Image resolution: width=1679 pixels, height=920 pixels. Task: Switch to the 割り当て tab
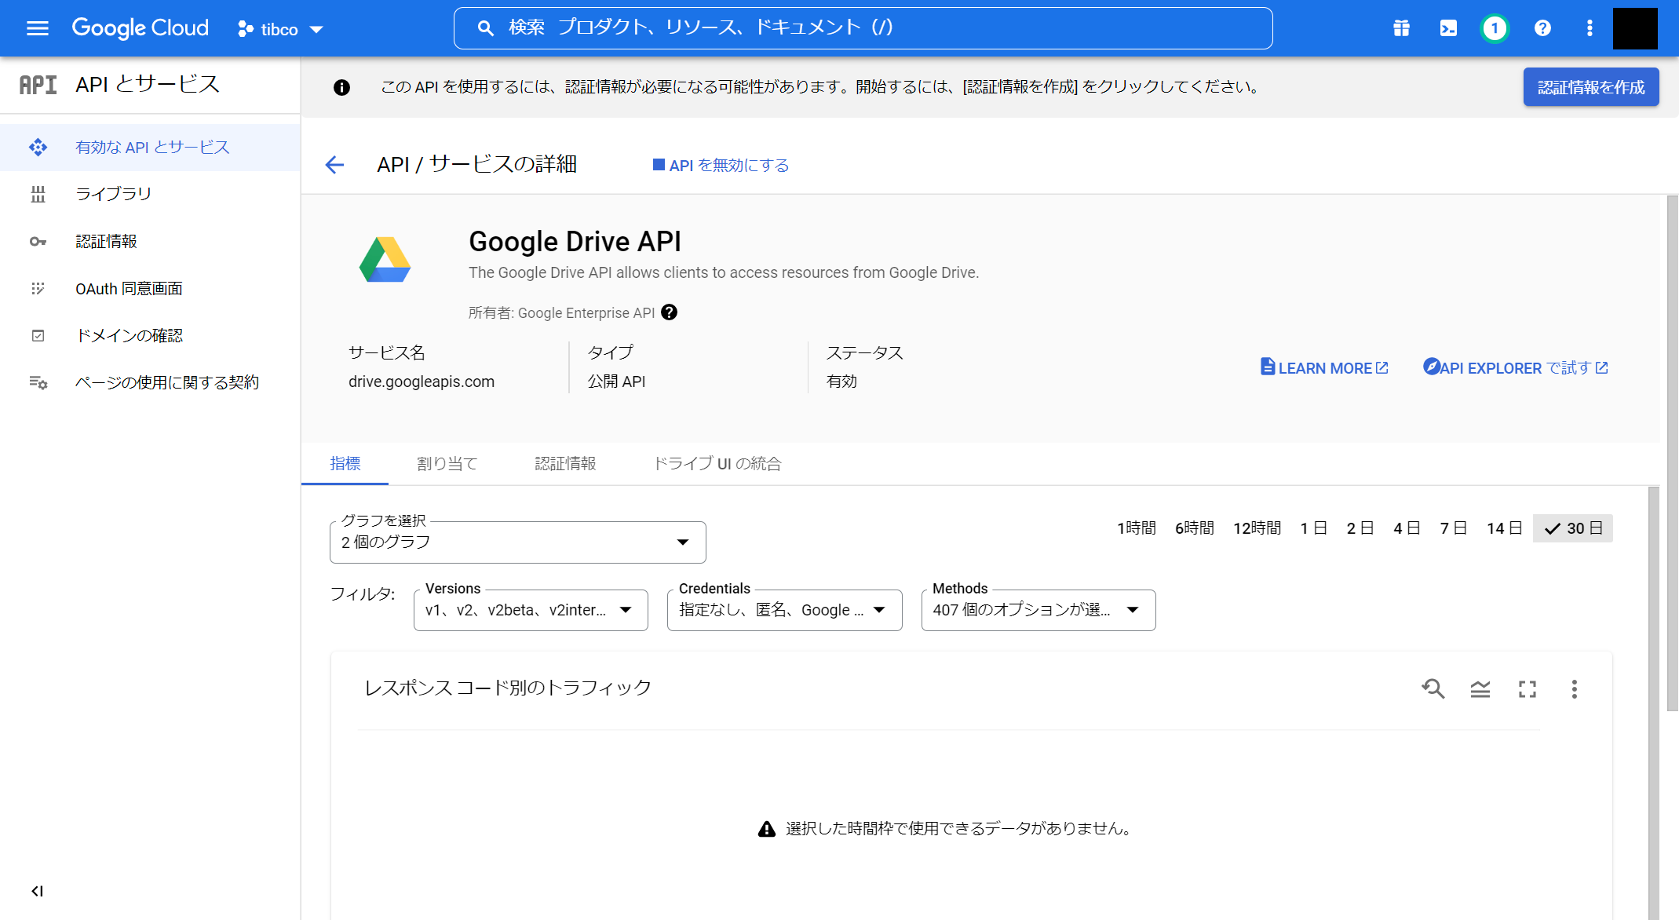(x=447, y=463)
